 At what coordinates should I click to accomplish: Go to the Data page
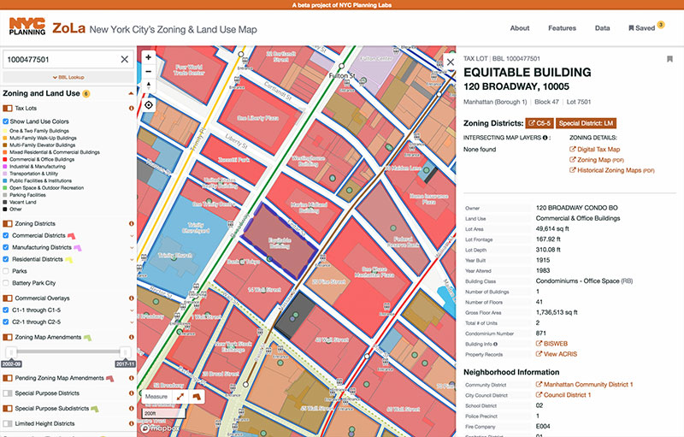tap(602, 28)
